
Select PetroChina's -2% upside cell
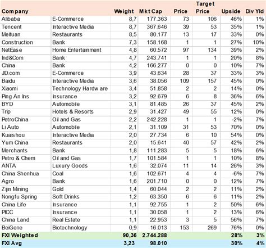[232, 120]
